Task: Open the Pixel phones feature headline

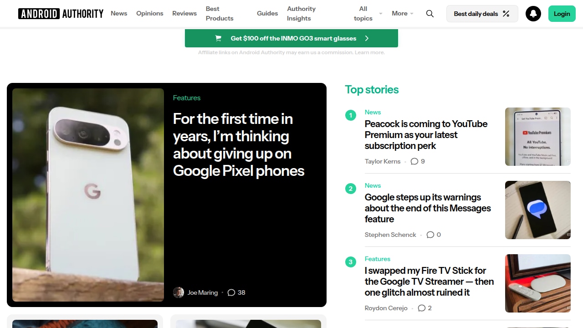Action: point(239,145)
